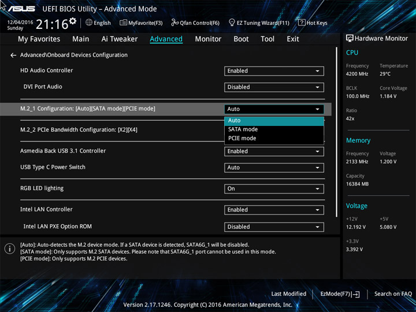
Task: Open the DVI Port Audio dropdown
Action: click(274, 87)
